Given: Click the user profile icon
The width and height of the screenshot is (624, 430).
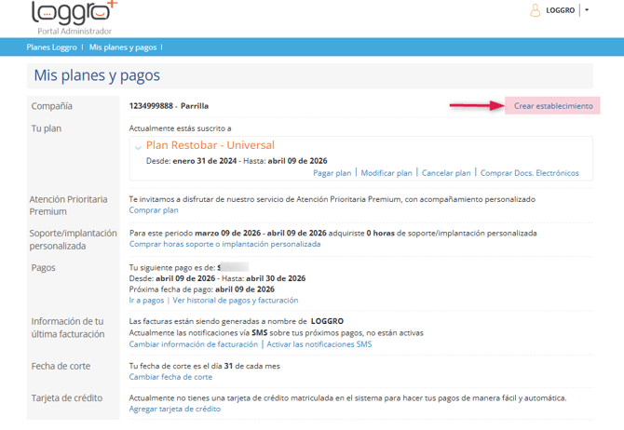Looking at the screenshot, I should pyautogui.click(x=536, y=10).
